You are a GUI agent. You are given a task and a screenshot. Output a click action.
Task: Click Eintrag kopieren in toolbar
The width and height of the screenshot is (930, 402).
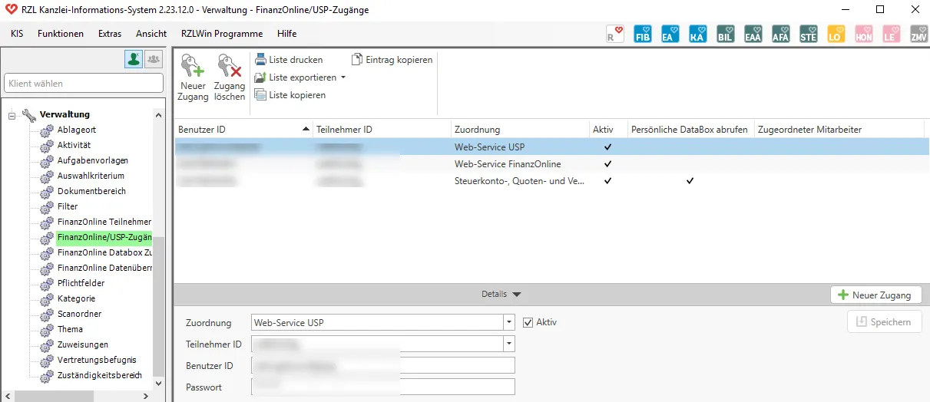pyautogui.click(x=392, y=60)
